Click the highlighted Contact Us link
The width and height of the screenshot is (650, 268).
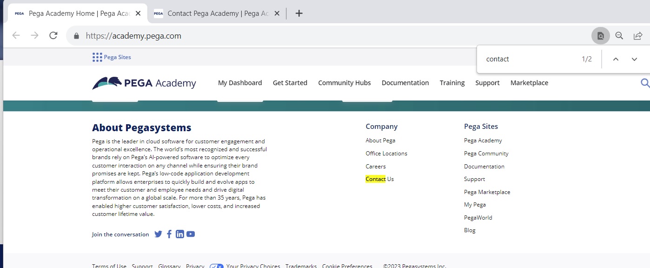tap(379, 179)
